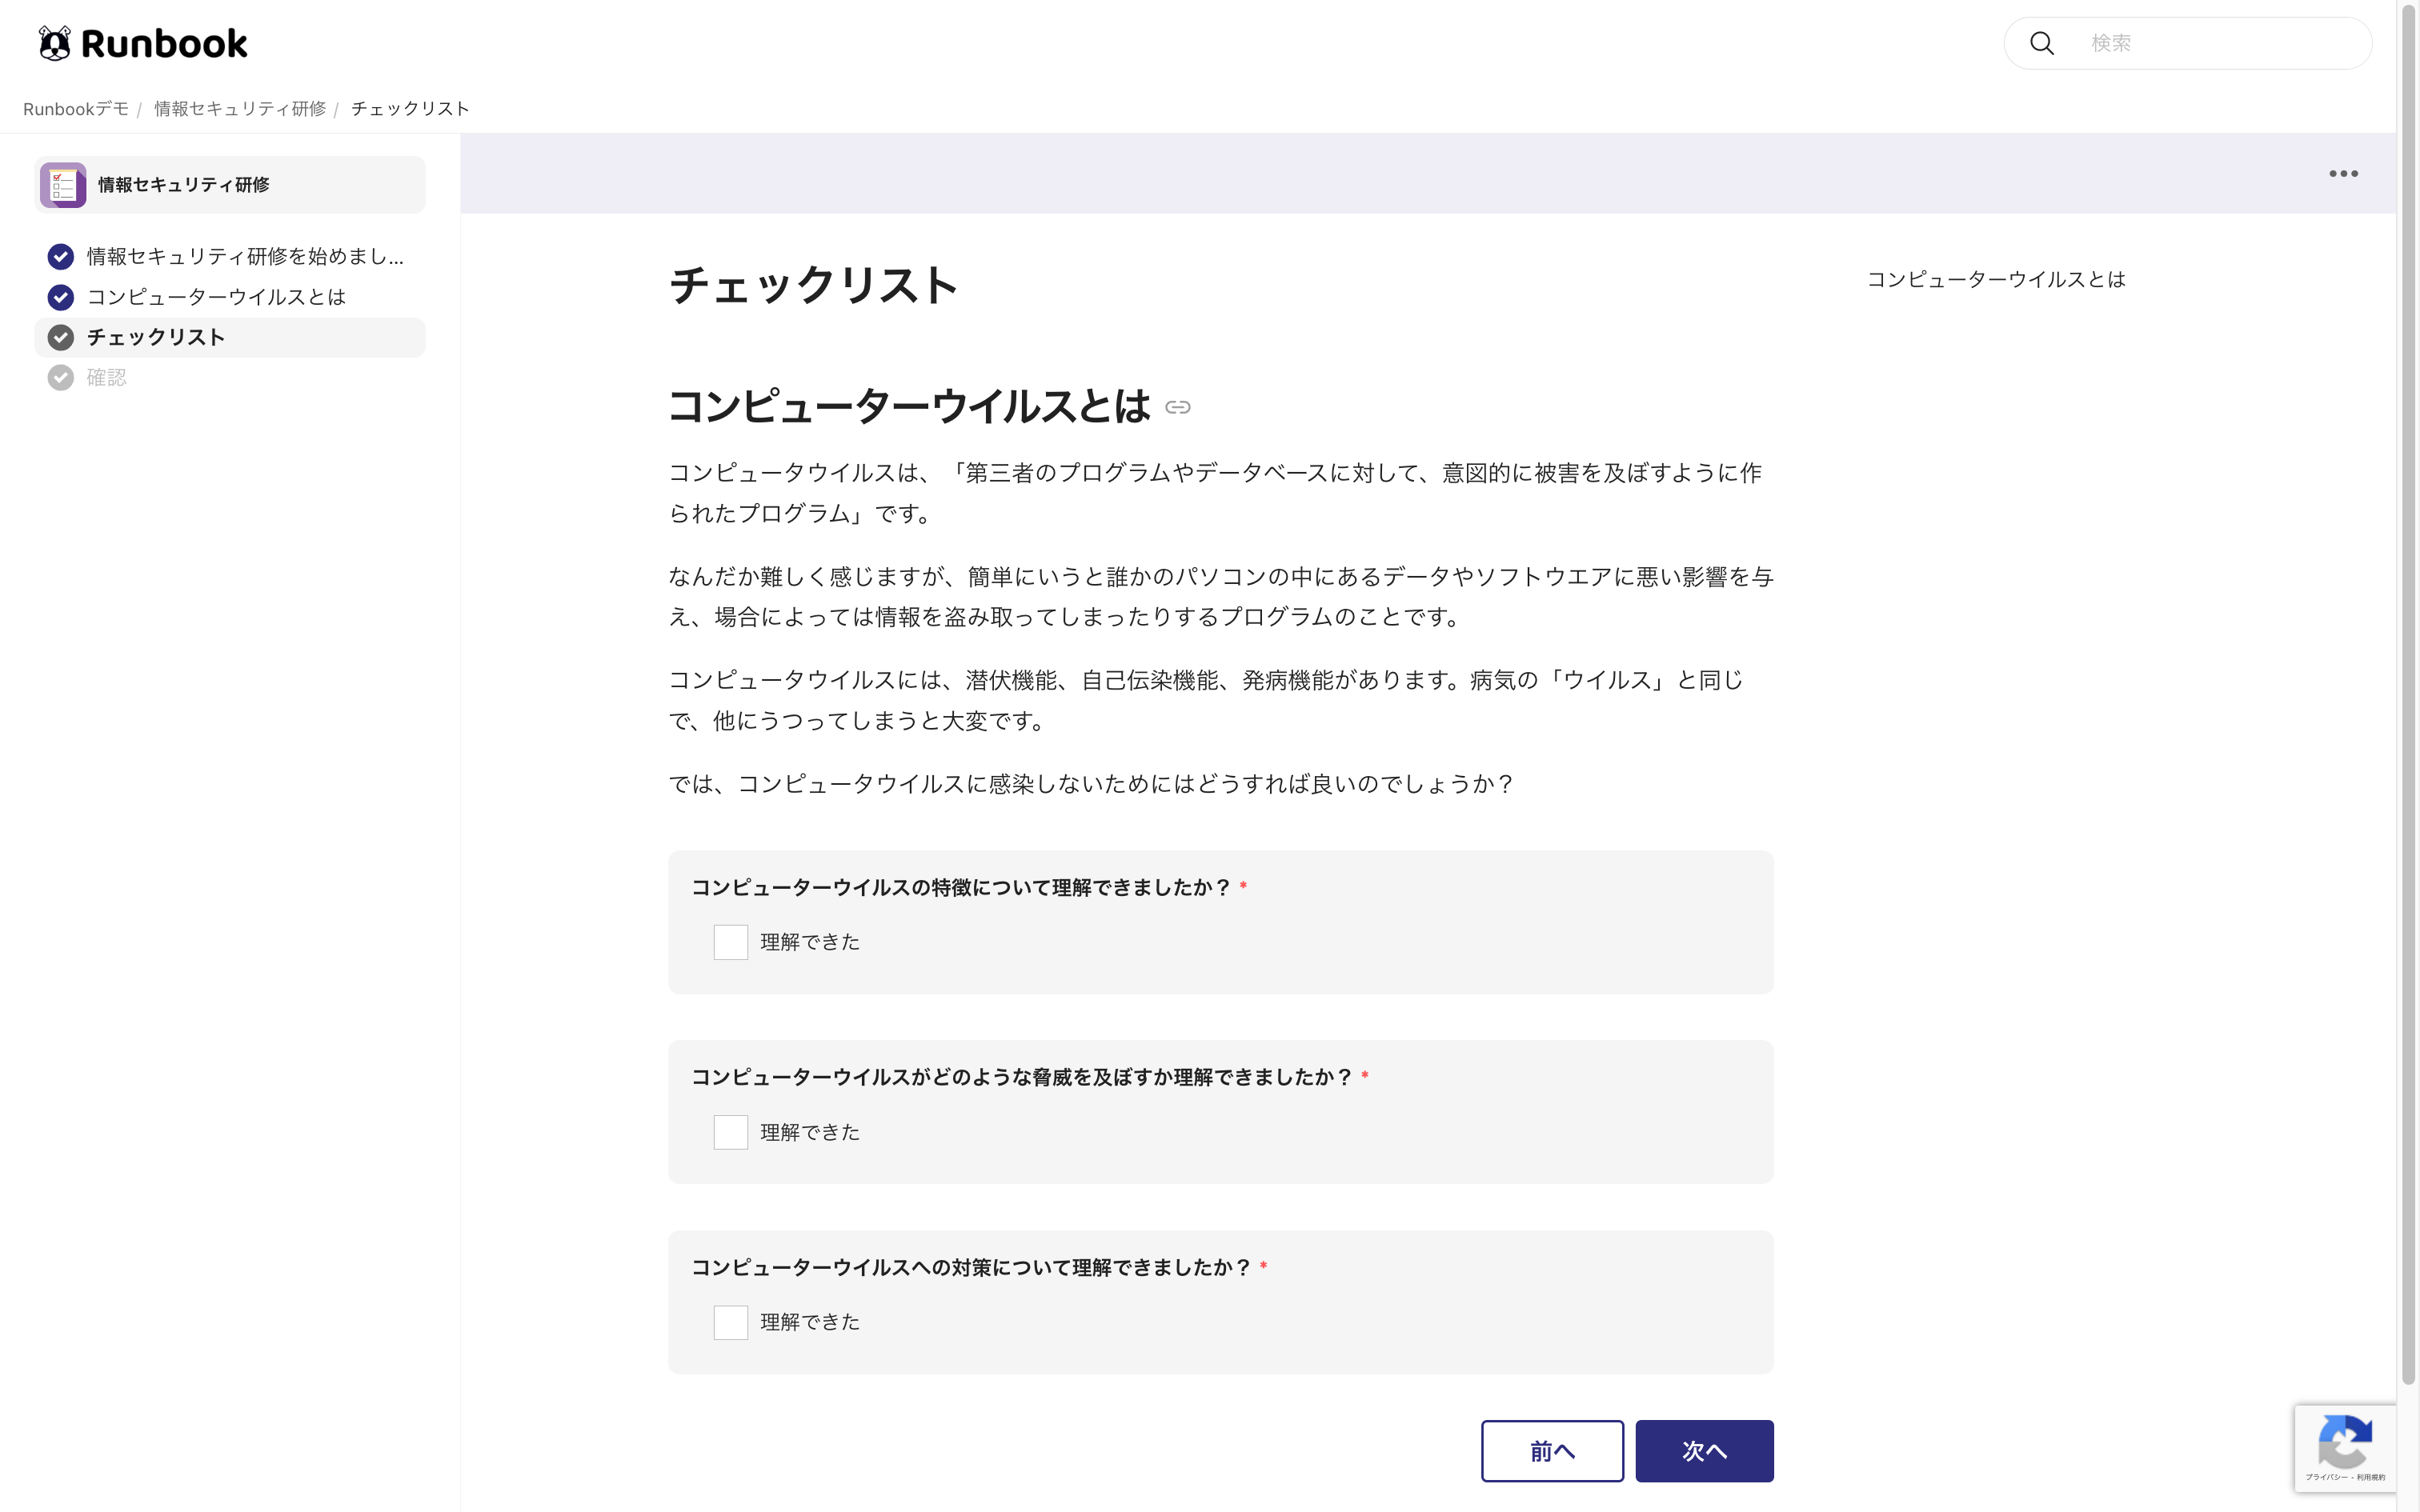Open 確認 step in sidebar

(x=106, y=378)
